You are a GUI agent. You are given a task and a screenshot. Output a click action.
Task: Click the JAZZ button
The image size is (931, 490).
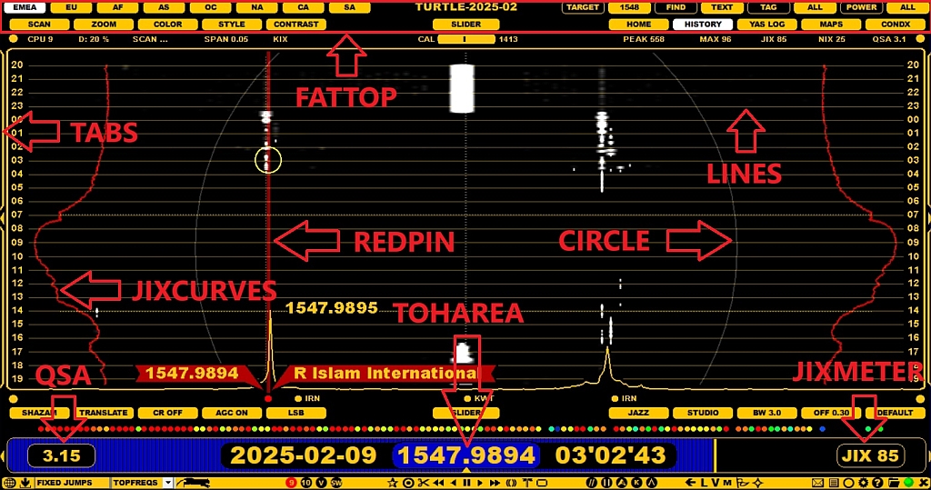[638, 413]
